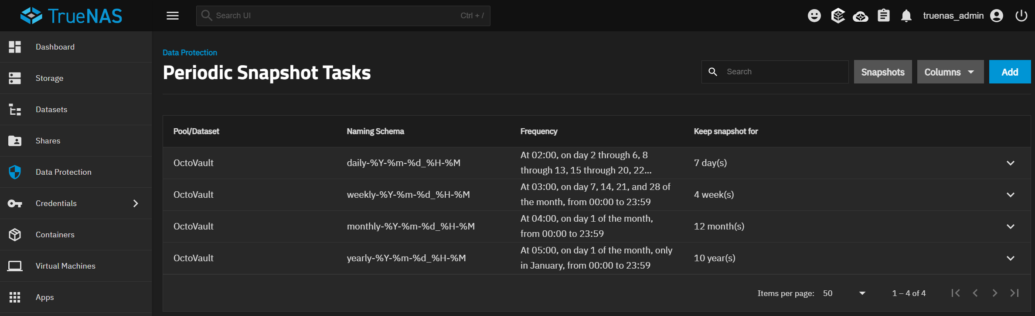Open the Virtual Machines sidebar item
The image size is (1035, 316).
pos(65,266)
